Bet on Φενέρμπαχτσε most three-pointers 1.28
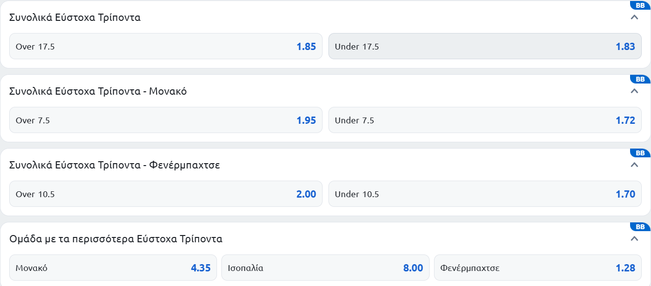651x286 pixels. (x=538, y=268)
